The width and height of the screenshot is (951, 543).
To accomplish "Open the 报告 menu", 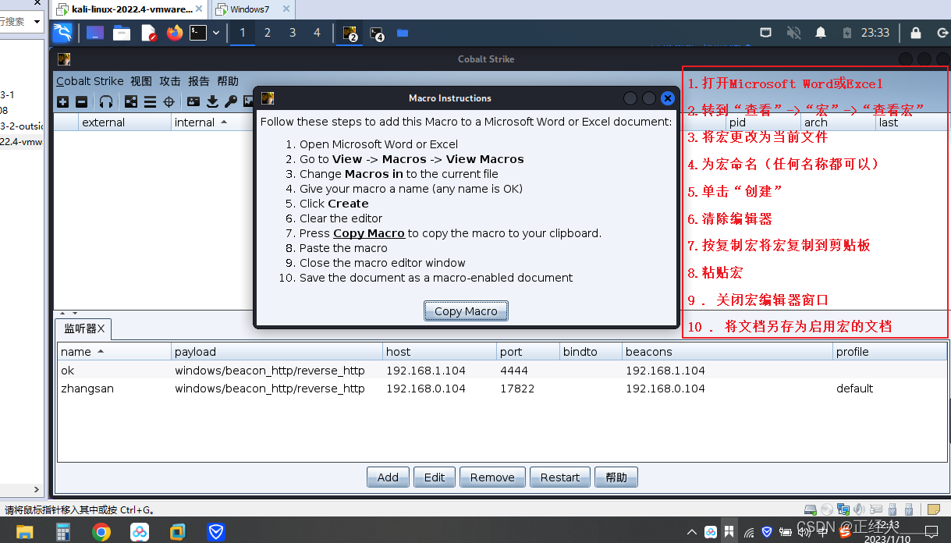I will tap(199, 81).
